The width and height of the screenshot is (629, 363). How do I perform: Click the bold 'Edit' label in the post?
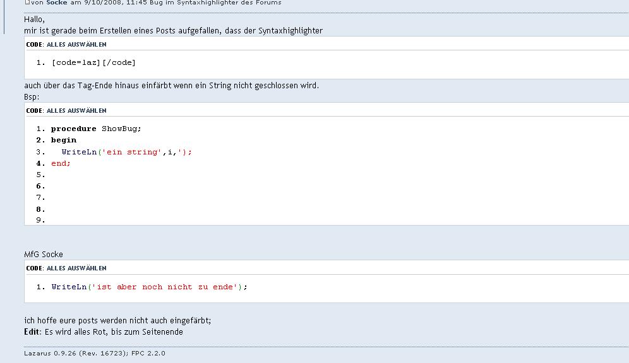(x=32, y=331)
